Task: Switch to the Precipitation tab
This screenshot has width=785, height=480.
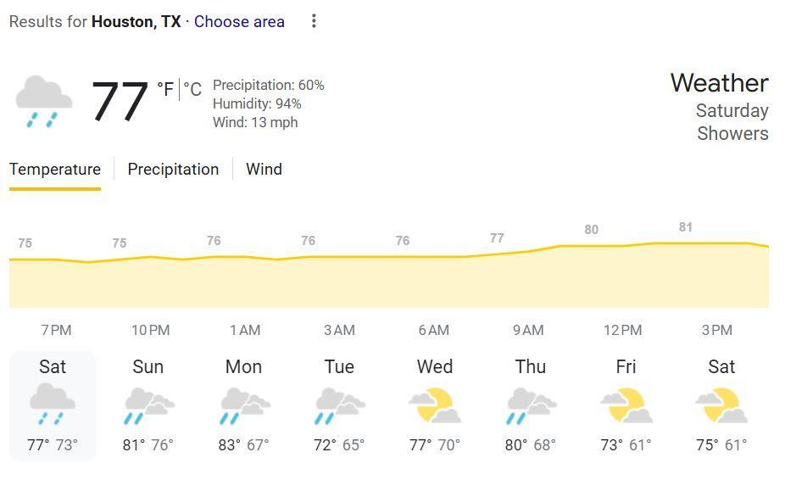Action: (173, 170)
